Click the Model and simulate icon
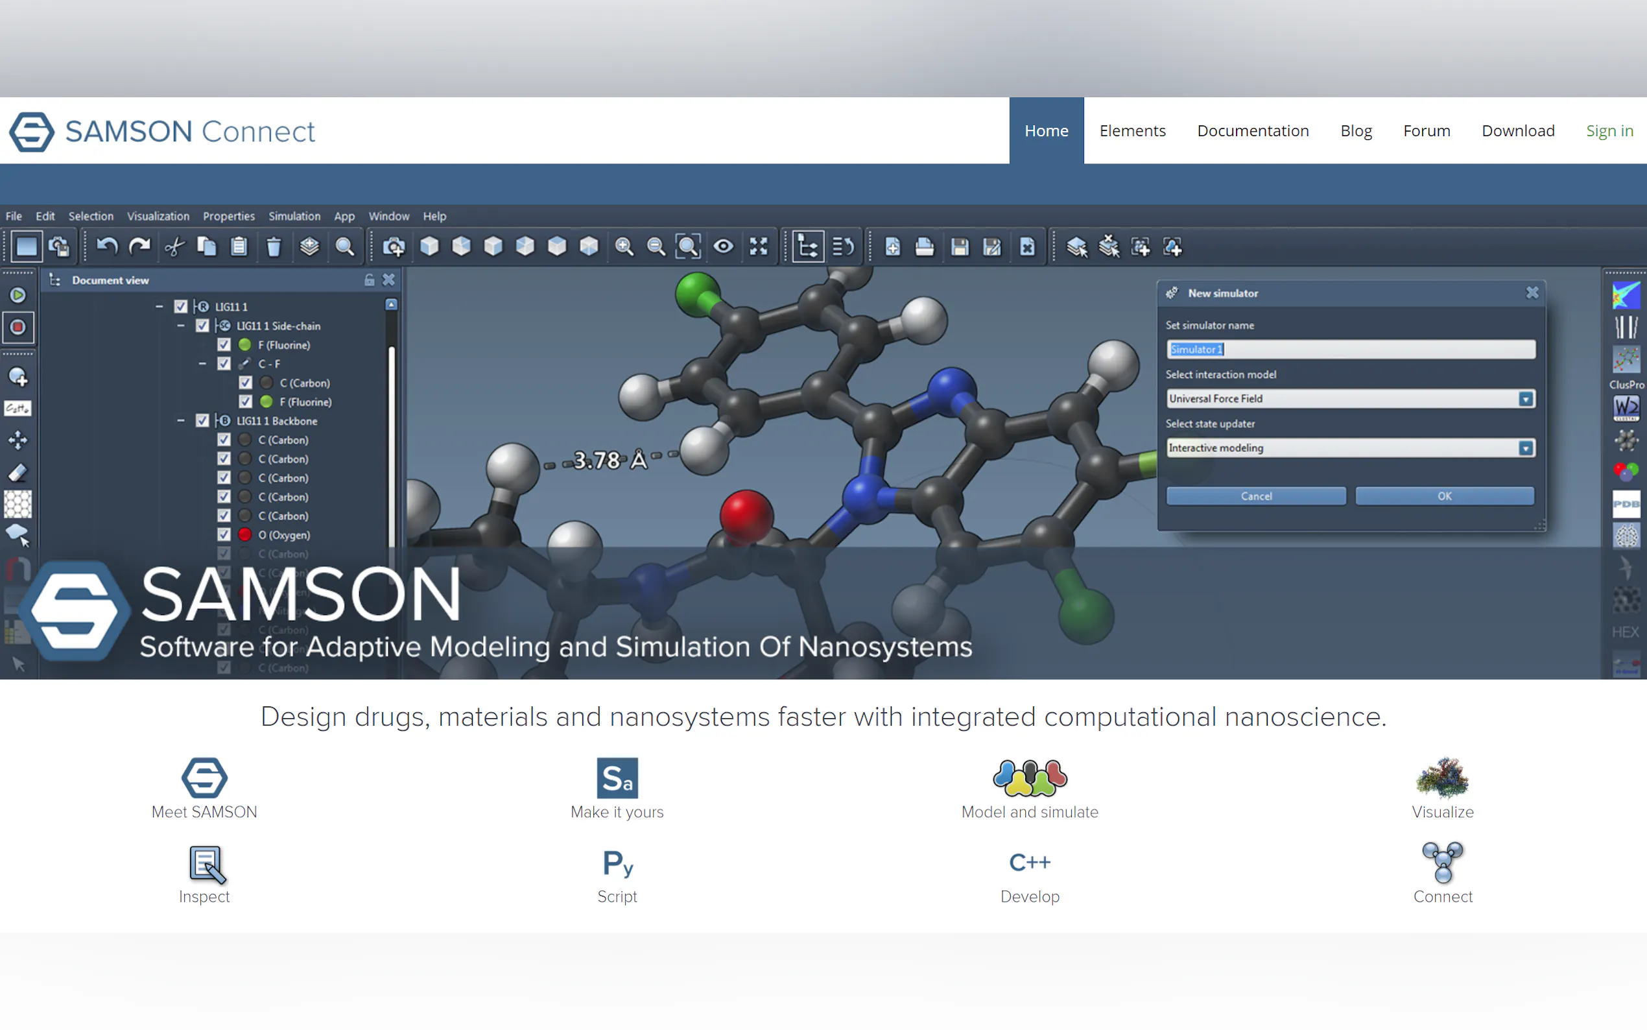The image size is (1647, 1030). [1030, 778]
